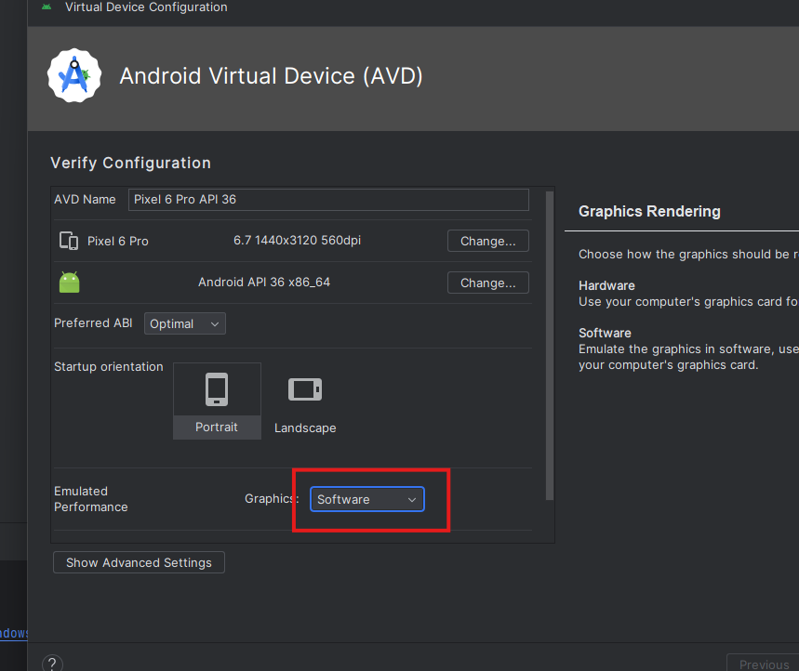Click the 'Verify Configuration' heading
The width and height of the screenshot is (799, 671).
pos(130,163)
